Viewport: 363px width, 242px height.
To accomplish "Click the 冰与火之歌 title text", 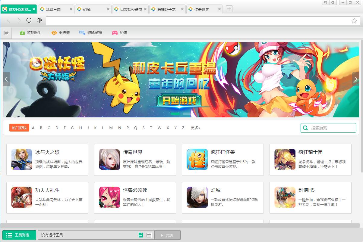I will pyautogui.click(x=47, y=152).
